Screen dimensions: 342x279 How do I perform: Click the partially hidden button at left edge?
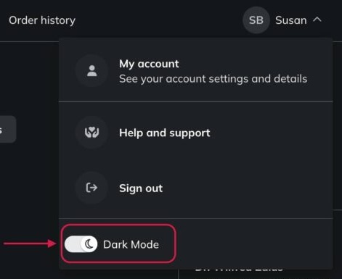coord(7,129)
